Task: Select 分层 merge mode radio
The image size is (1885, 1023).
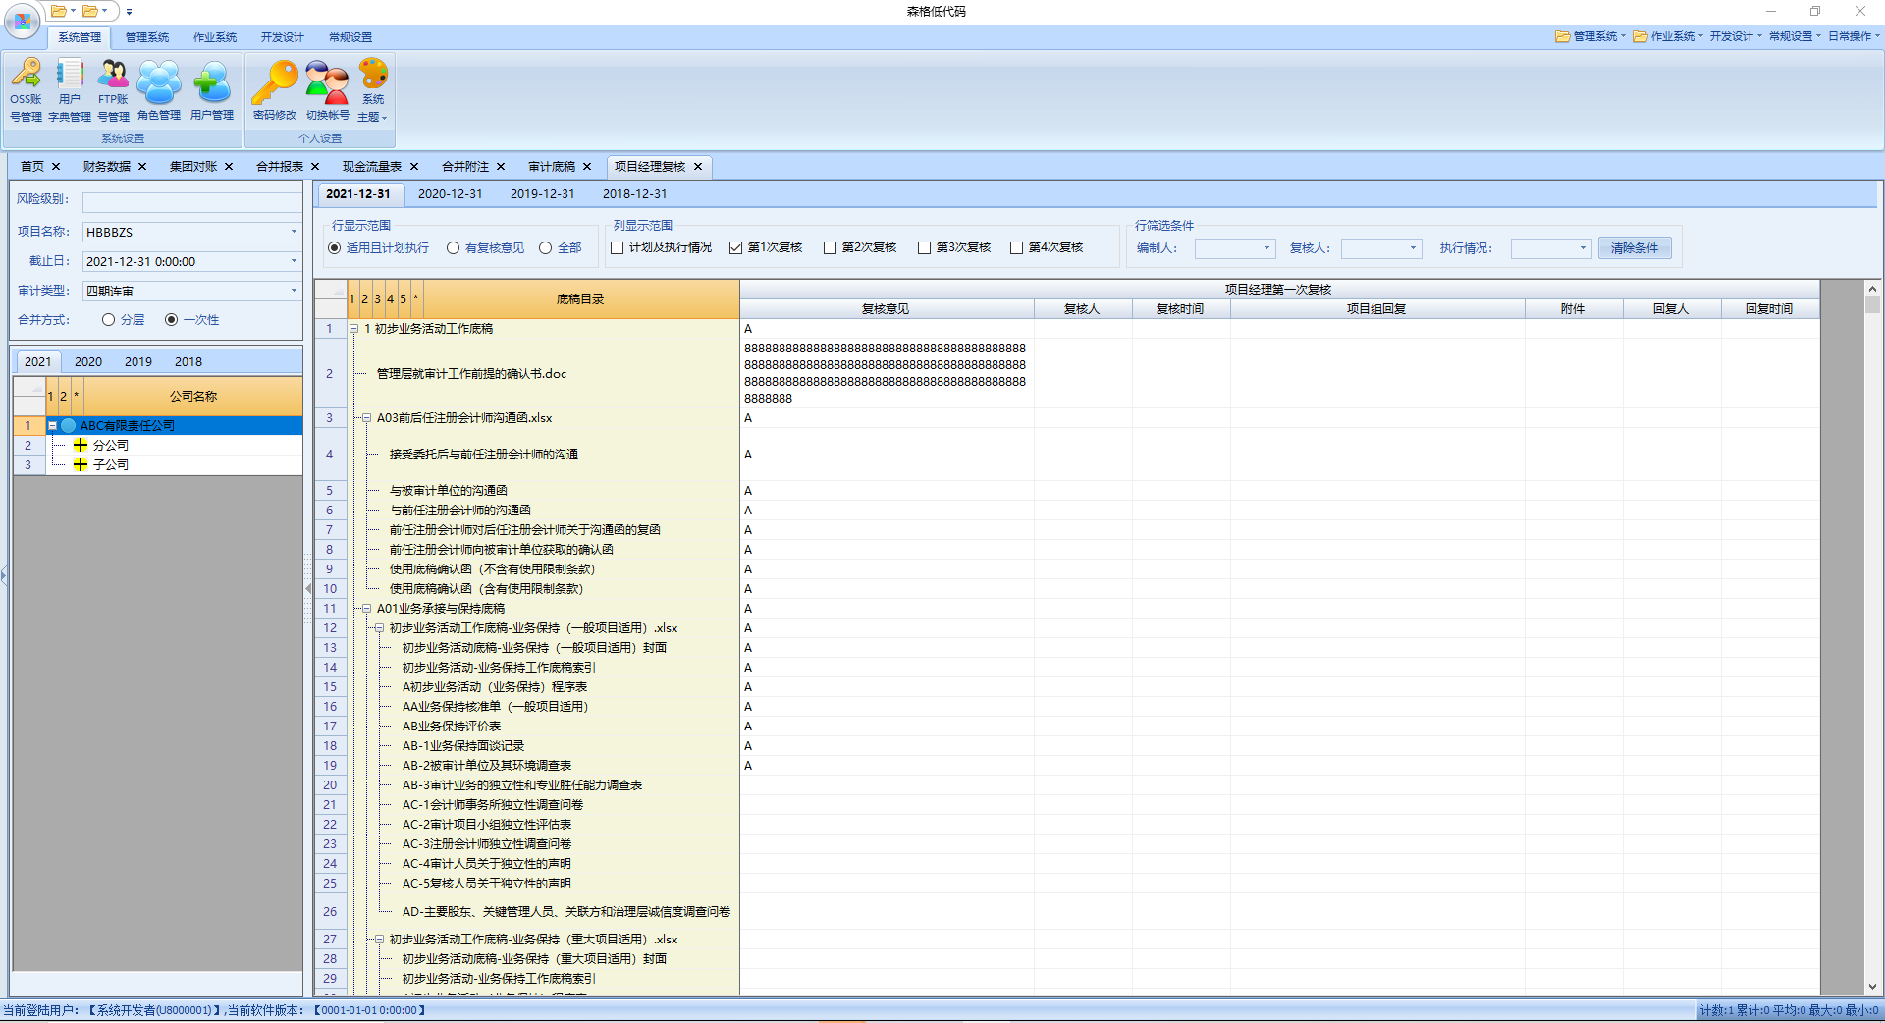Action: [108, 320]
